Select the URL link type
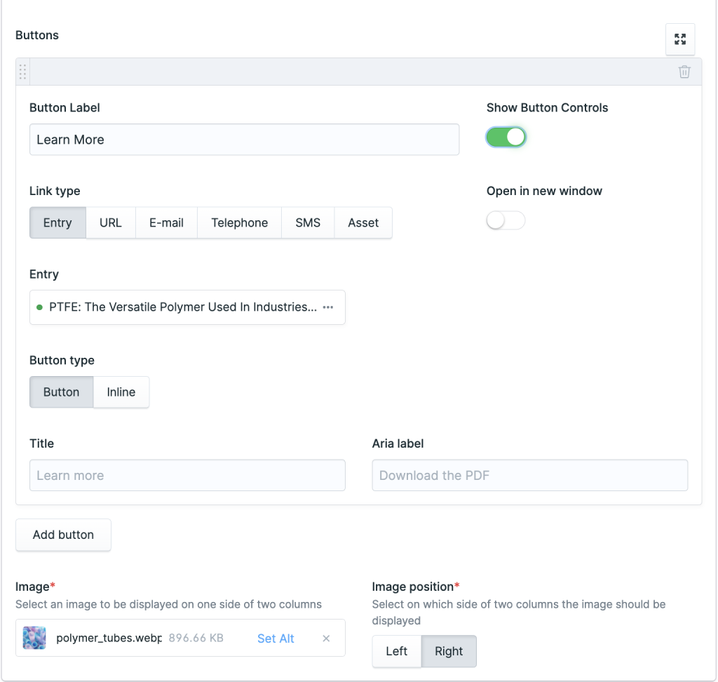718x682 pixels. (110, 222)
